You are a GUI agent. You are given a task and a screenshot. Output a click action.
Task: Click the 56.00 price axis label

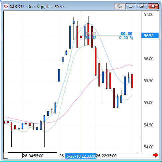[x=149, y=59]
